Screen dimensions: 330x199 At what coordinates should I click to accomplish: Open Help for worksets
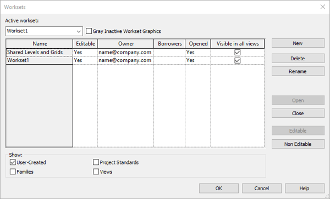(x=305, y=188)
